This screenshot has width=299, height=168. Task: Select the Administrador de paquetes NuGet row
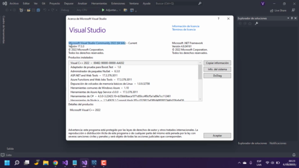[x=134, y=71]
